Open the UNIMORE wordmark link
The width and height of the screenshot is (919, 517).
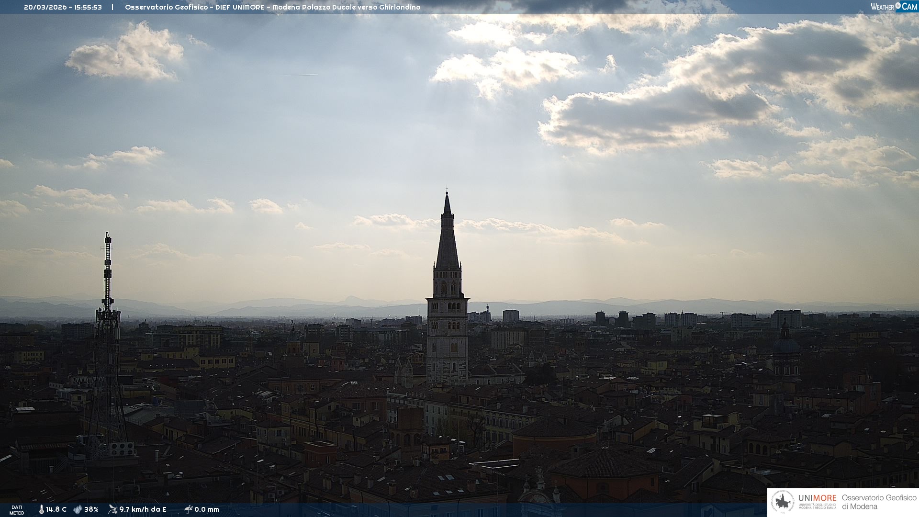[817, 498]
